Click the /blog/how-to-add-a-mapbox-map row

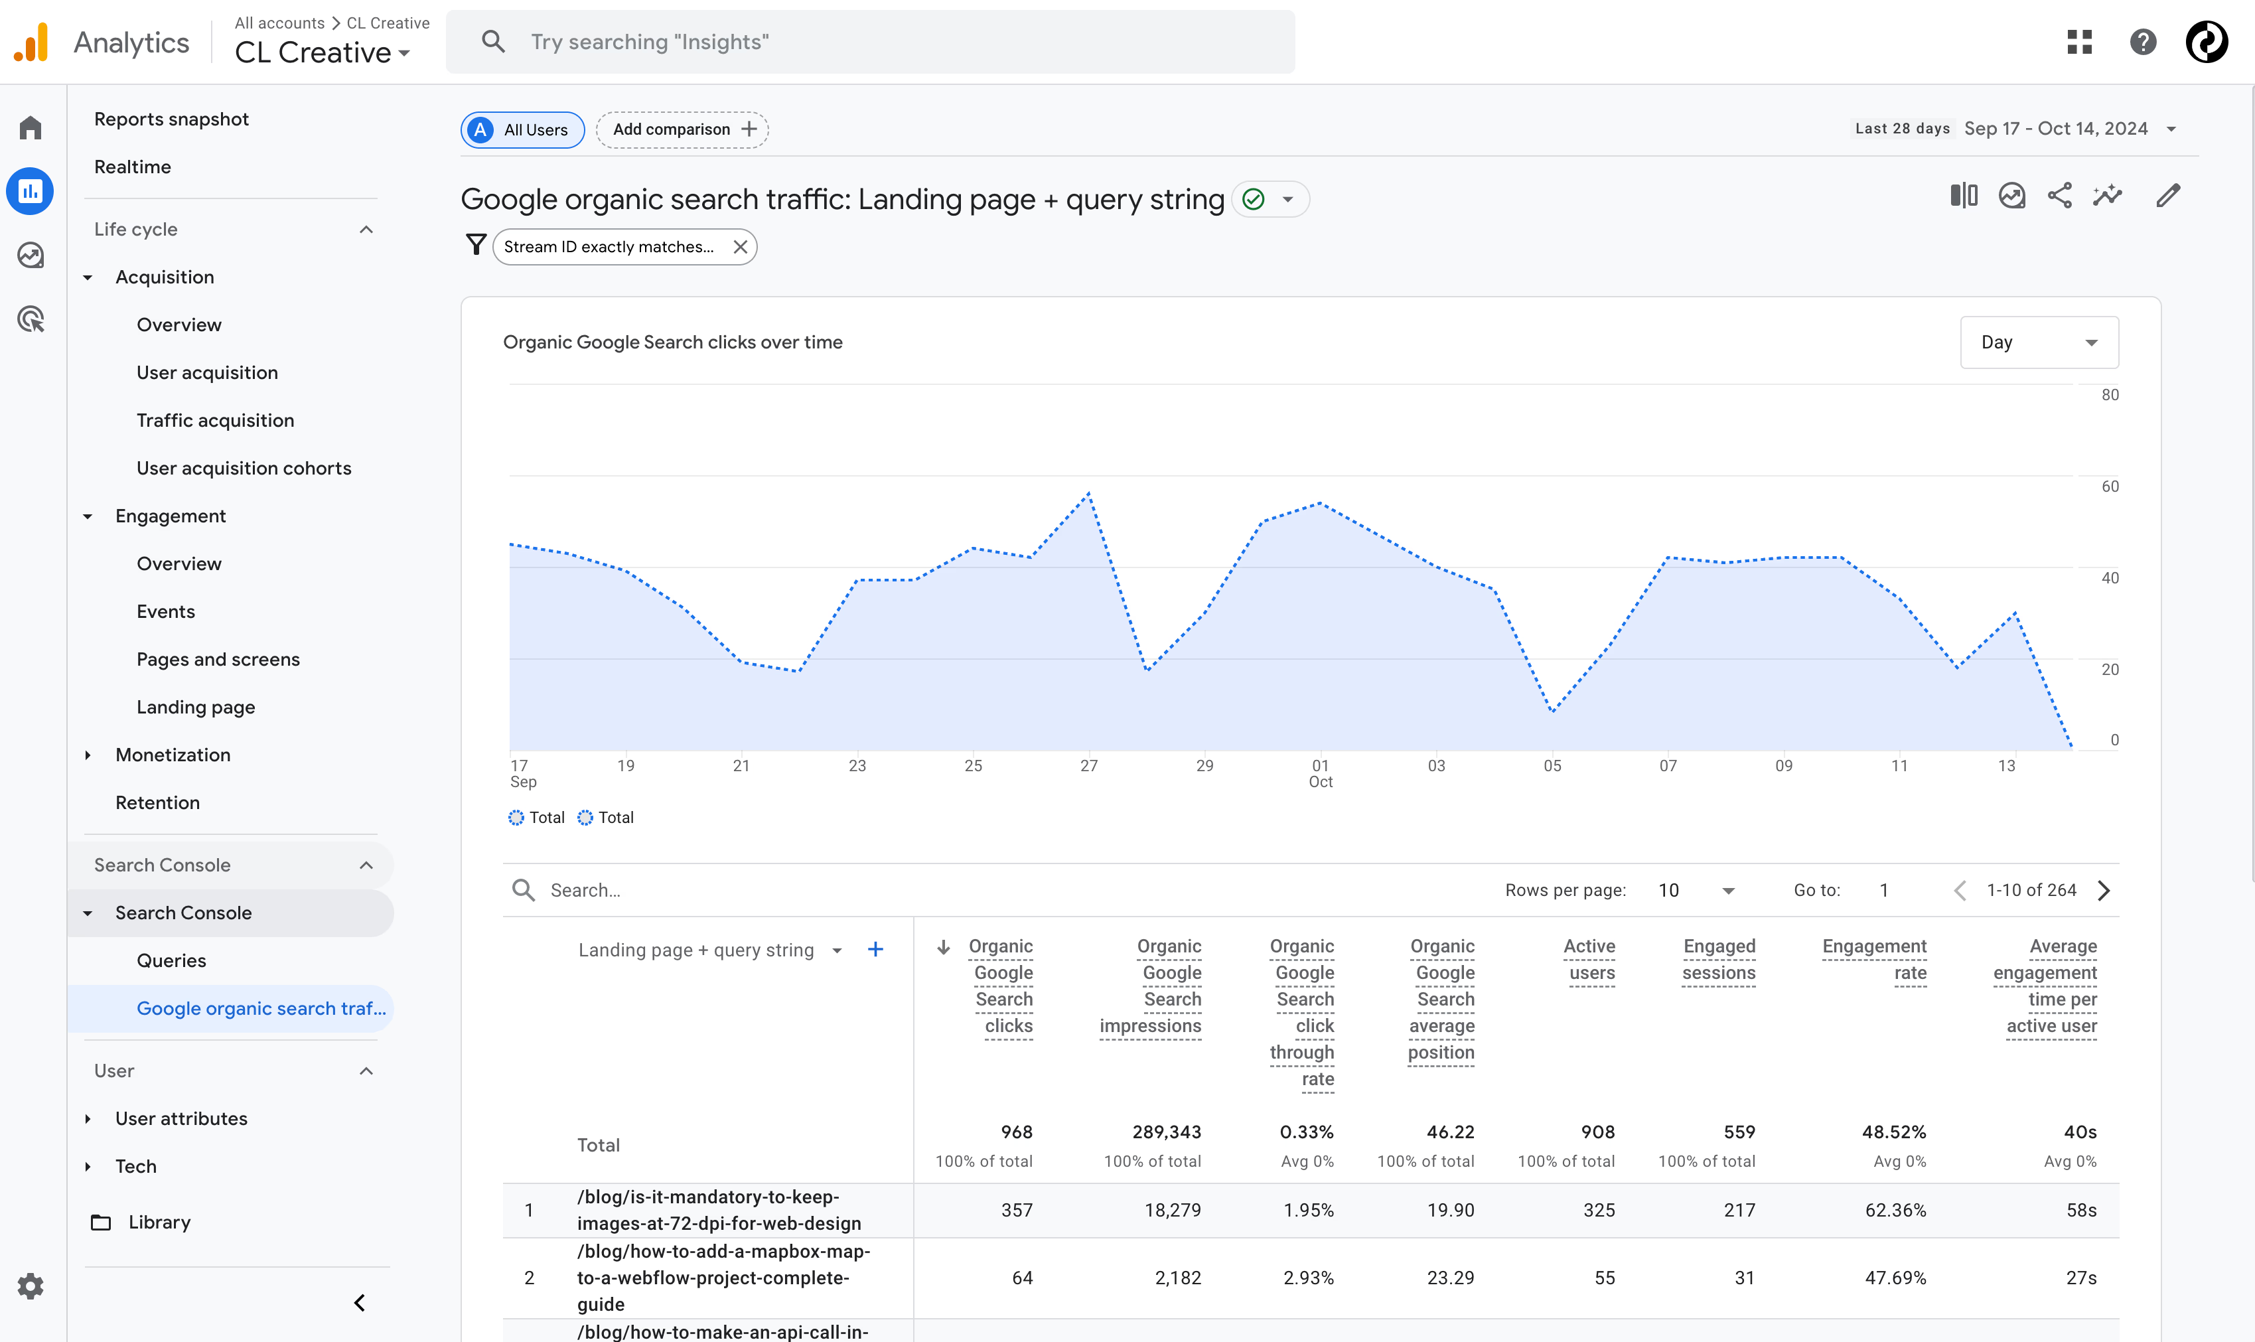1310,1279
